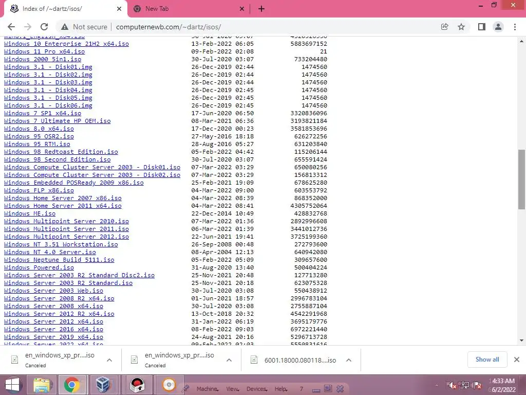Image resolution: width=526 pixels, height=395 pixels.
Task: Click the forward navigation arrow
Action: (x=28, y=27)
